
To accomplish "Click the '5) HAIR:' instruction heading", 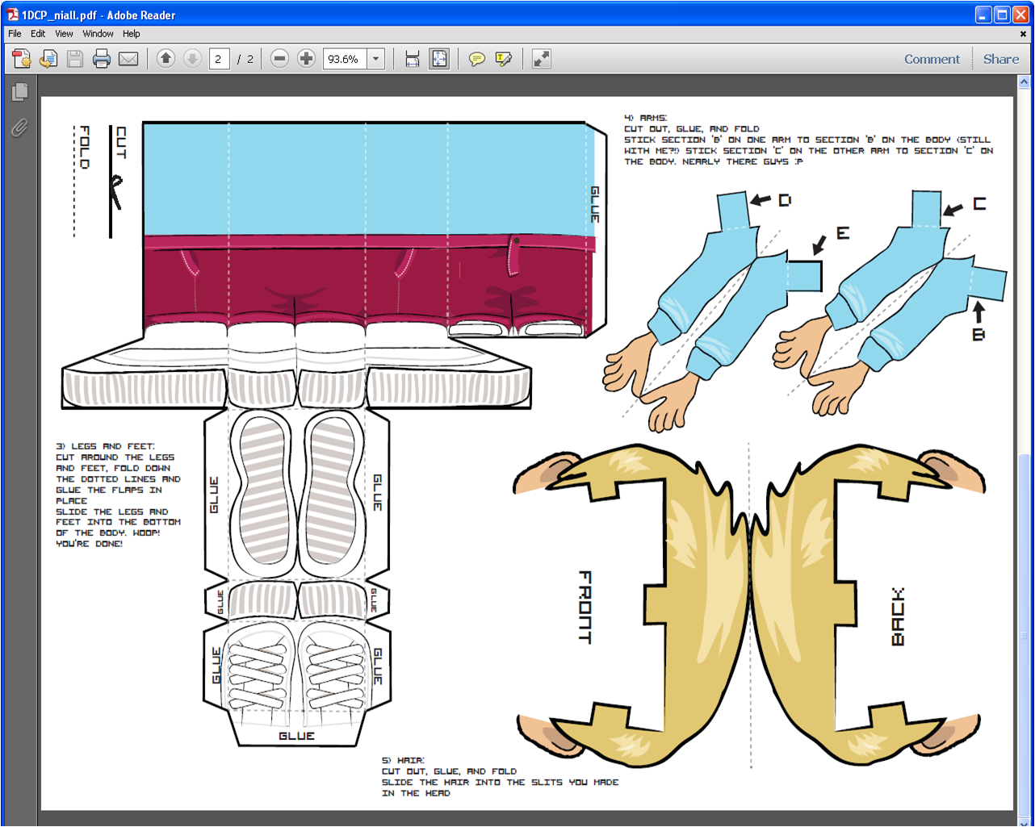I will (403, 760).
